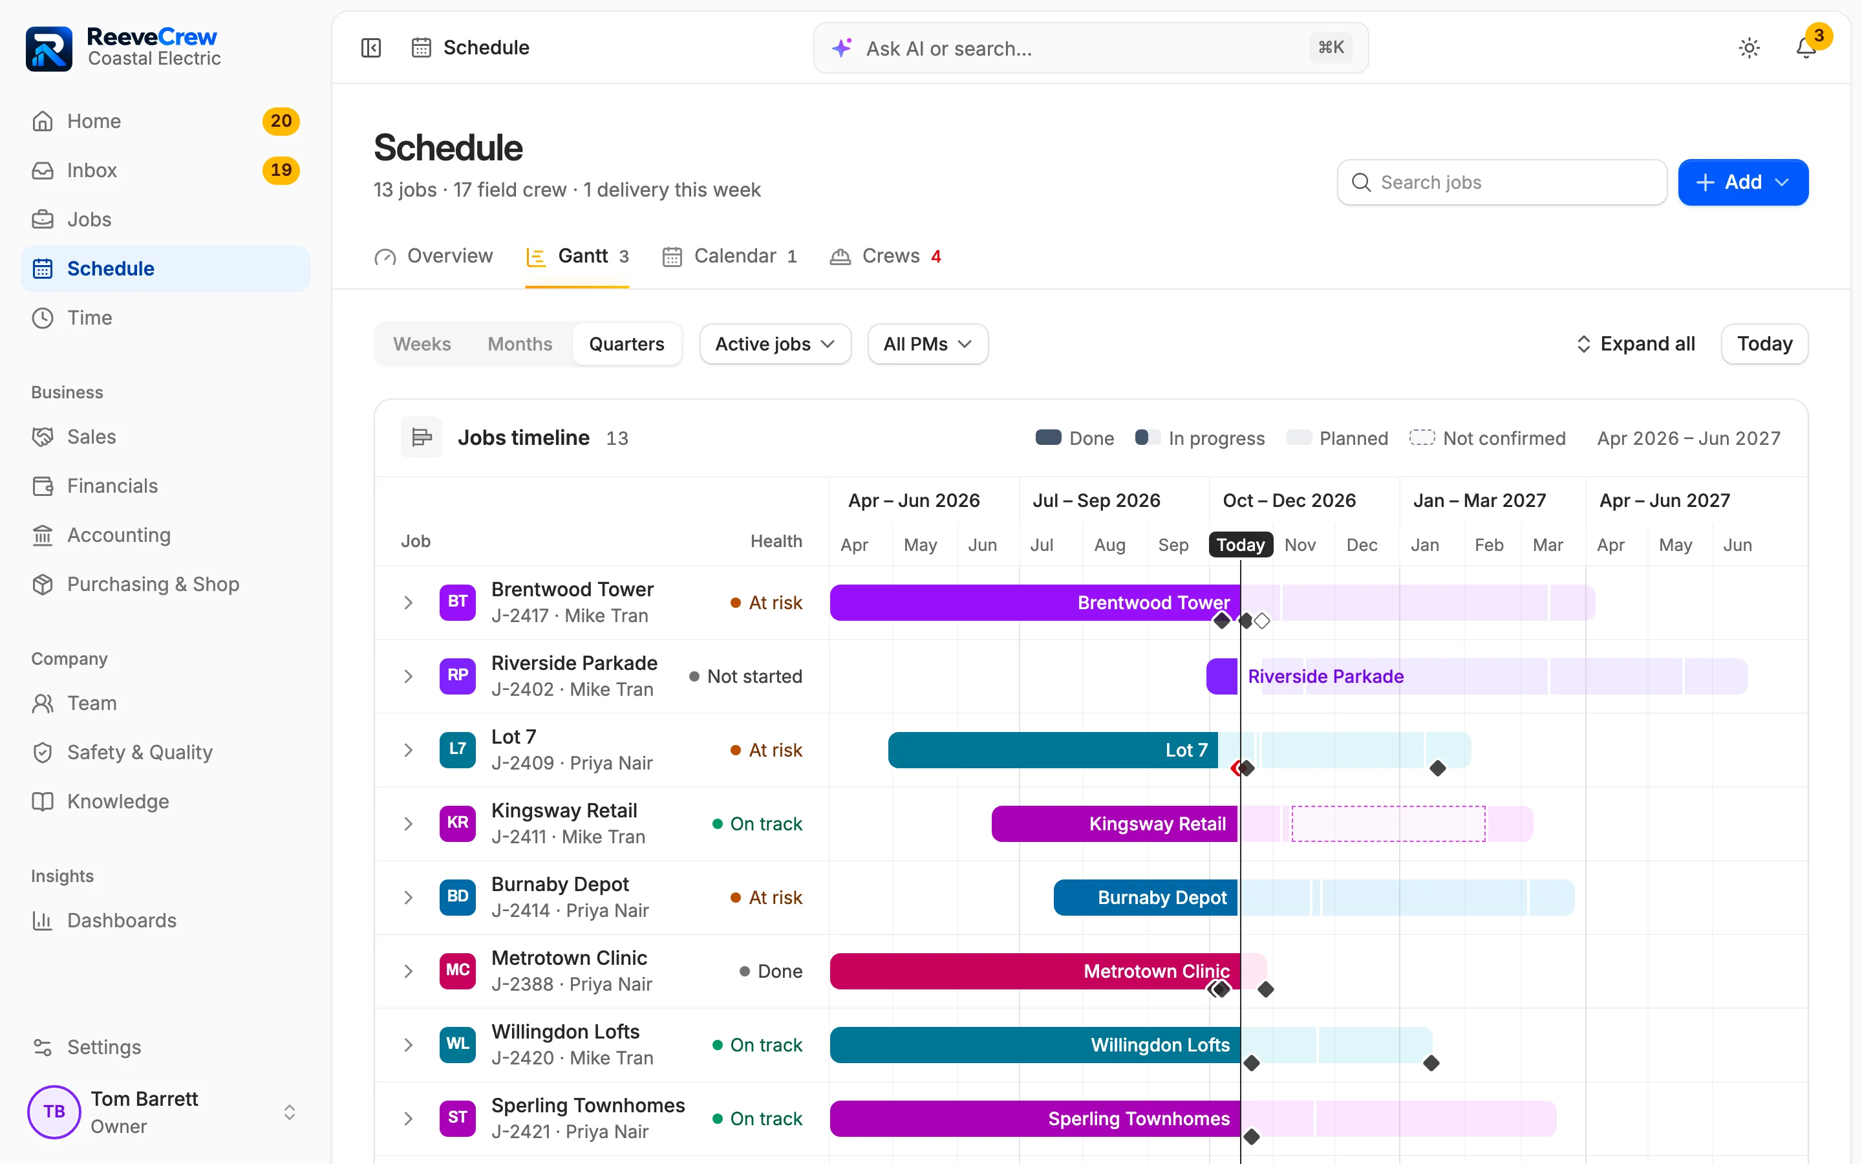Navigate to Sales
This screenshot has width=1862, height=1164.
166,436
